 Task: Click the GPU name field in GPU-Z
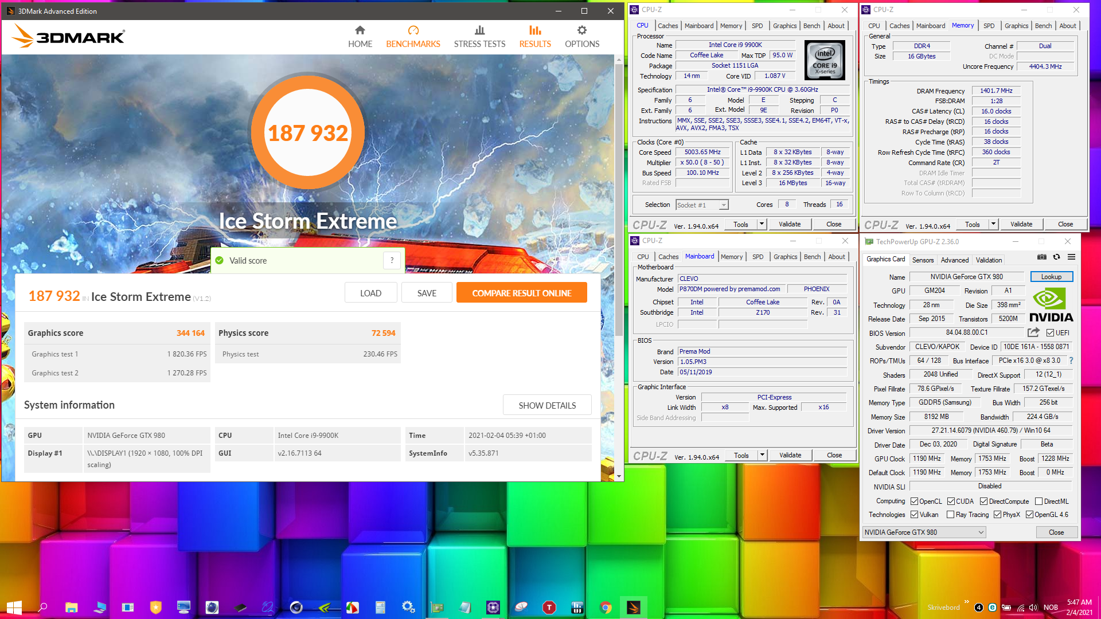pos(966,277)
